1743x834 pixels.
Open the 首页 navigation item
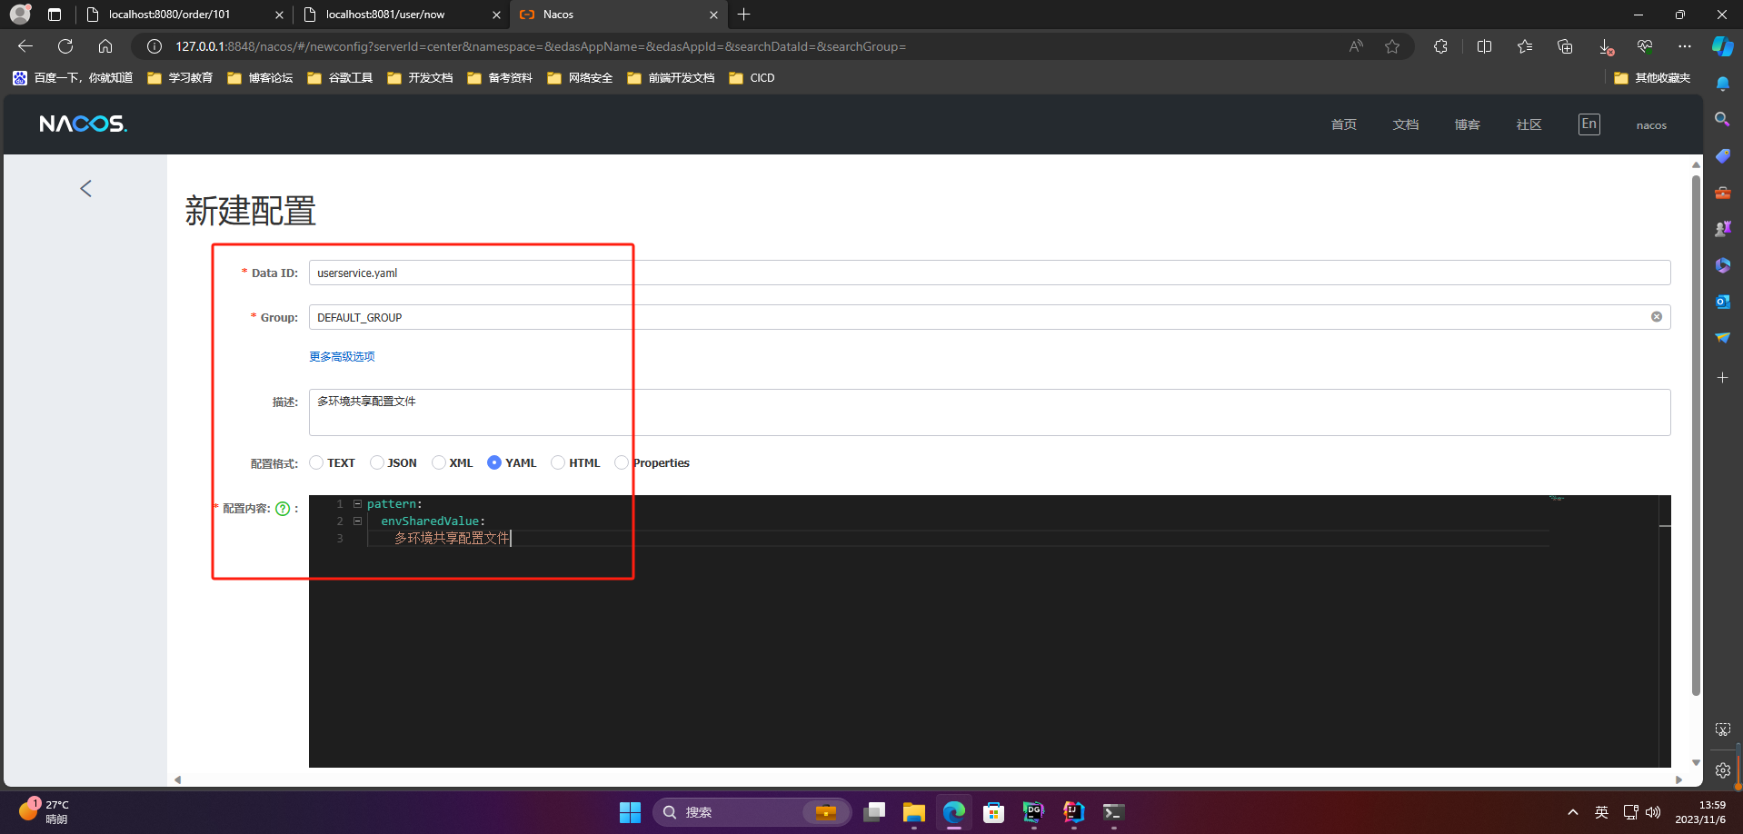point(1344,124)
